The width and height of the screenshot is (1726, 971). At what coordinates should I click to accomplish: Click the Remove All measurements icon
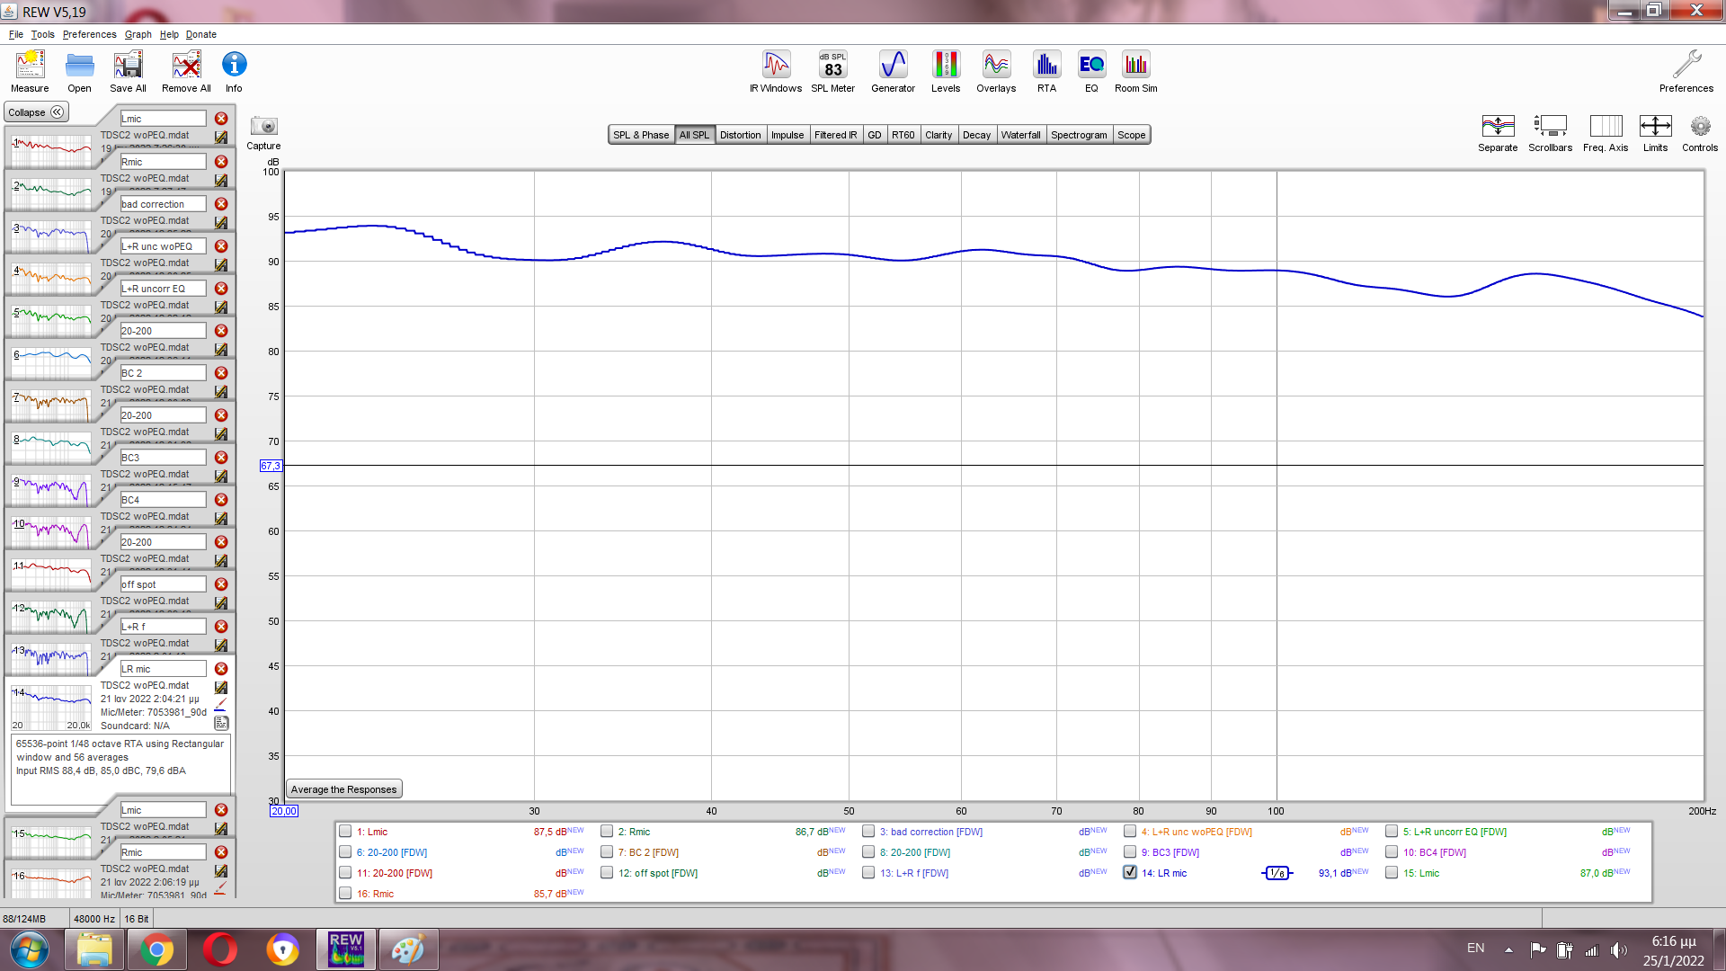pyautogui.click(x=186, y=71)
